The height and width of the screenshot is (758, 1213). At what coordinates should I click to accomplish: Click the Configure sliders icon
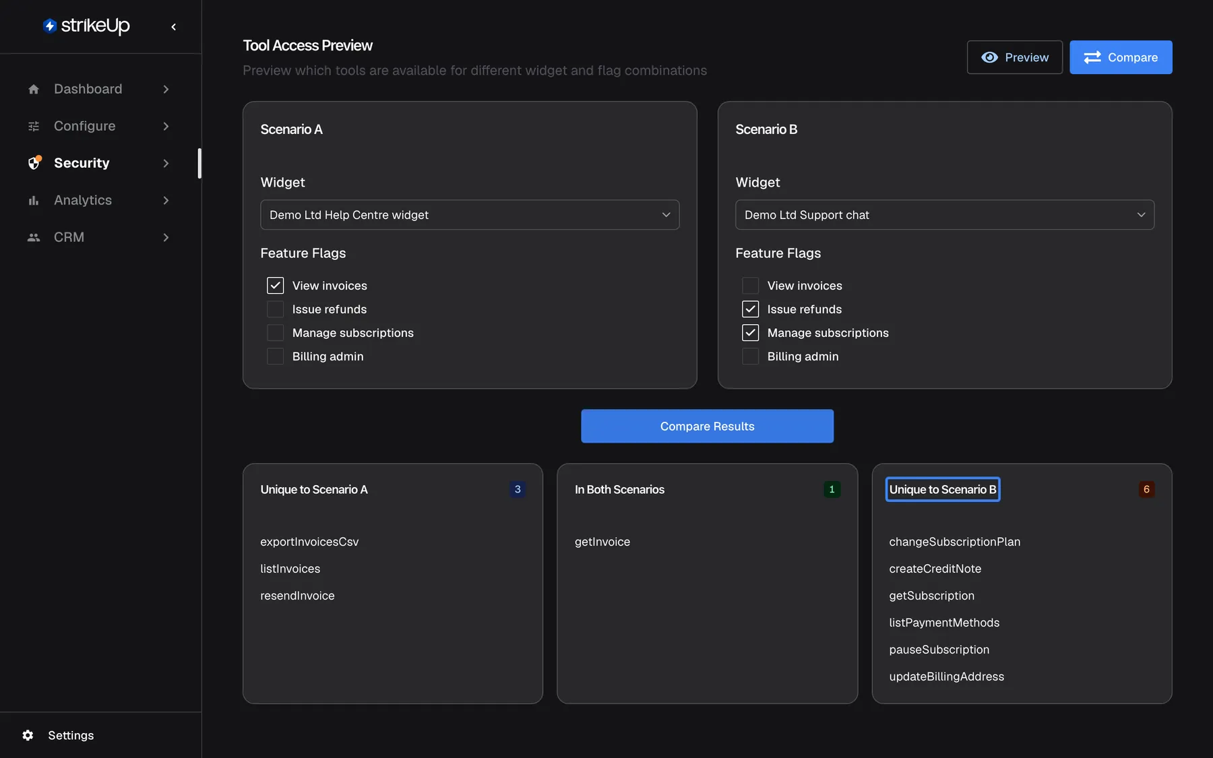(34, 126)
